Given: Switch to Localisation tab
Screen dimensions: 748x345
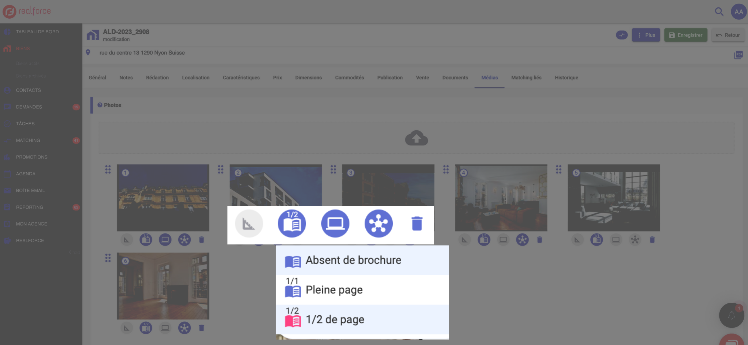Looking at the screenshot, I should (x=196, y=78).
